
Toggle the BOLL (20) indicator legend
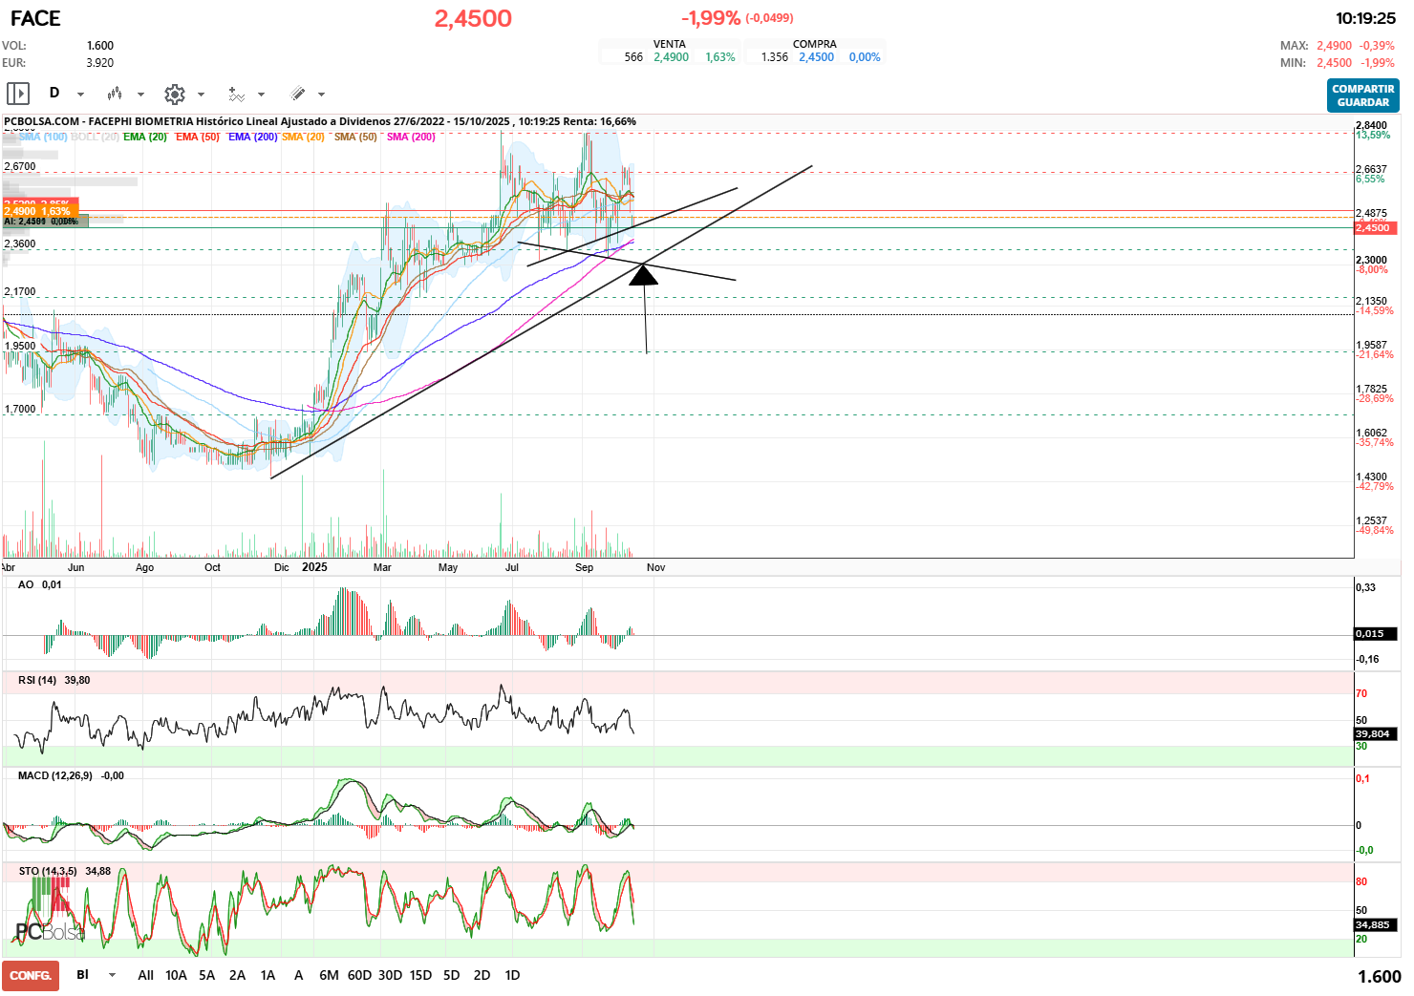pyautogui.click(x=95, y=137)
